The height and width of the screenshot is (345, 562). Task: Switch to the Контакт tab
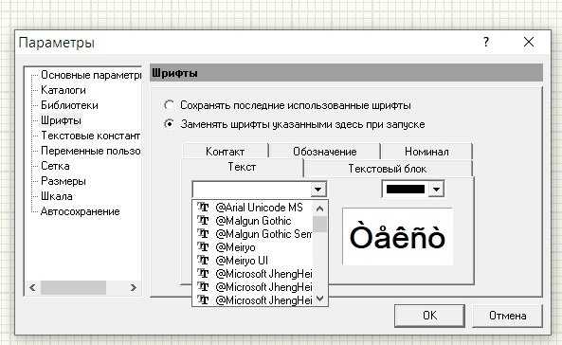[226, 152]
